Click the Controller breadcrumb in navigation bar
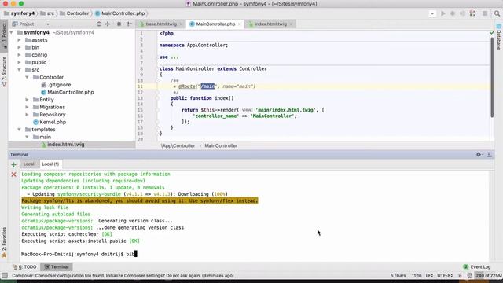 [x=75, y=13]
